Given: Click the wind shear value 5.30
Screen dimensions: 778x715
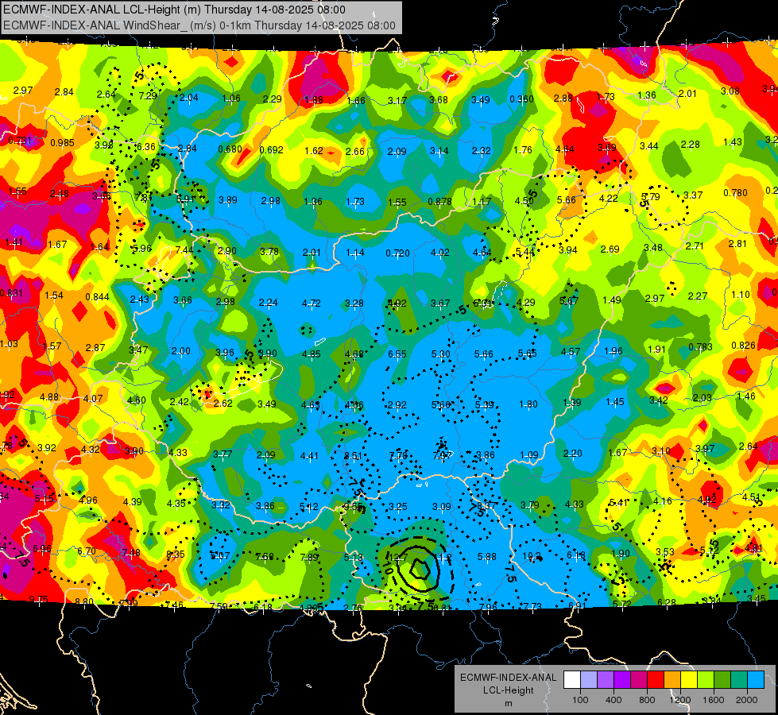Looking at the screenshot, I should (x=440, y=354).
